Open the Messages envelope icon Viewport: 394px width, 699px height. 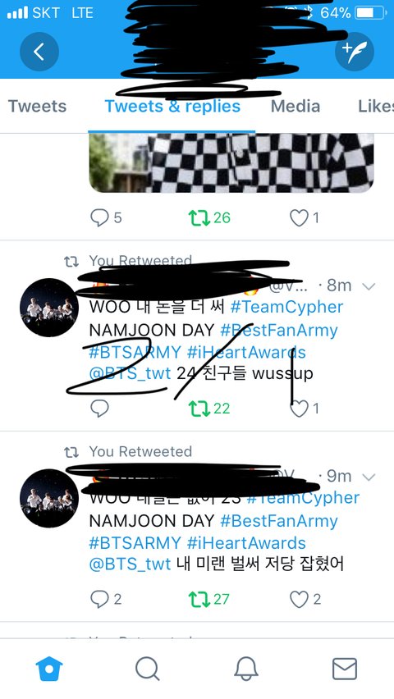[345, 669]
